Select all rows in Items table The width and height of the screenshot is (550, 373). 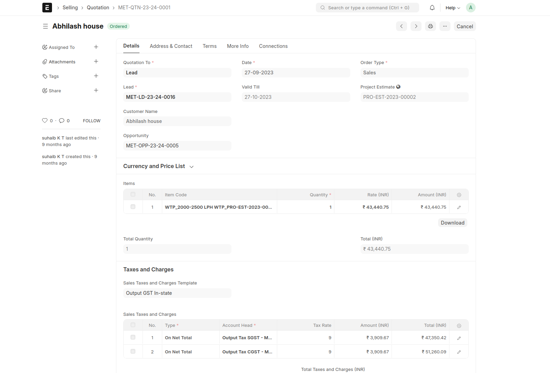click(x=133, y=195)
